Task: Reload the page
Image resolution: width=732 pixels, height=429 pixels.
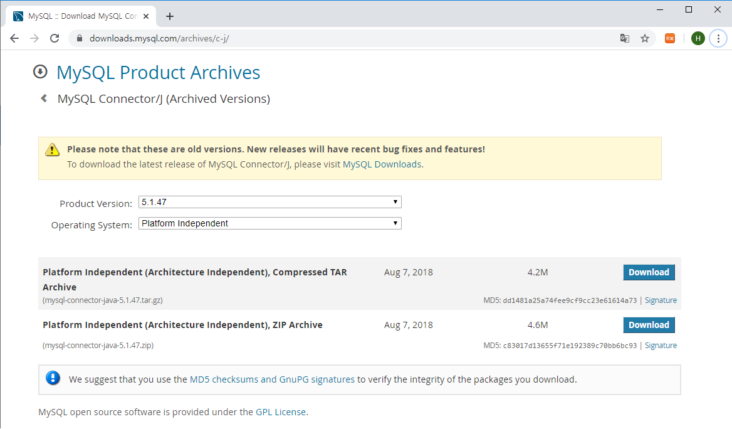Action: tap(55, 38)
